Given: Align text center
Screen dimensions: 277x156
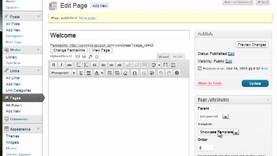Looking at the screenshot, I should coord(112,65).
